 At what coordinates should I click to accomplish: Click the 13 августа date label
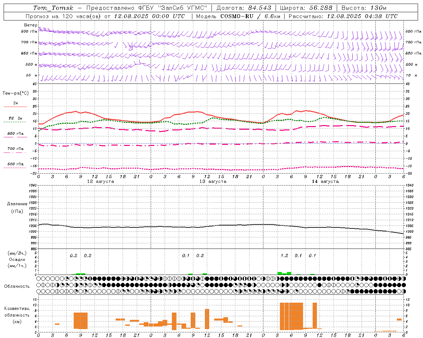(213, 182)
